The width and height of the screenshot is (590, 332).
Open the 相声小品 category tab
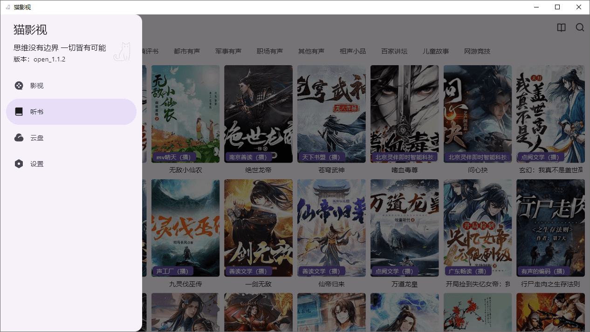[353, 51]
